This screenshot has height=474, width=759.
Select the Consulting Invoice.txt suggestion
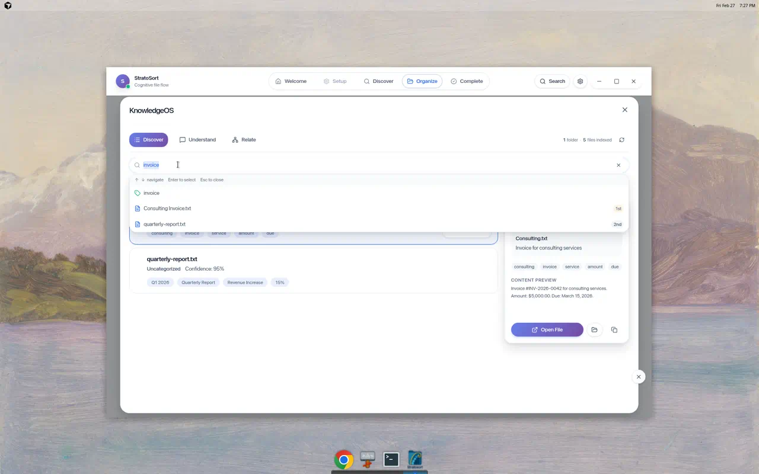[167, 208]
